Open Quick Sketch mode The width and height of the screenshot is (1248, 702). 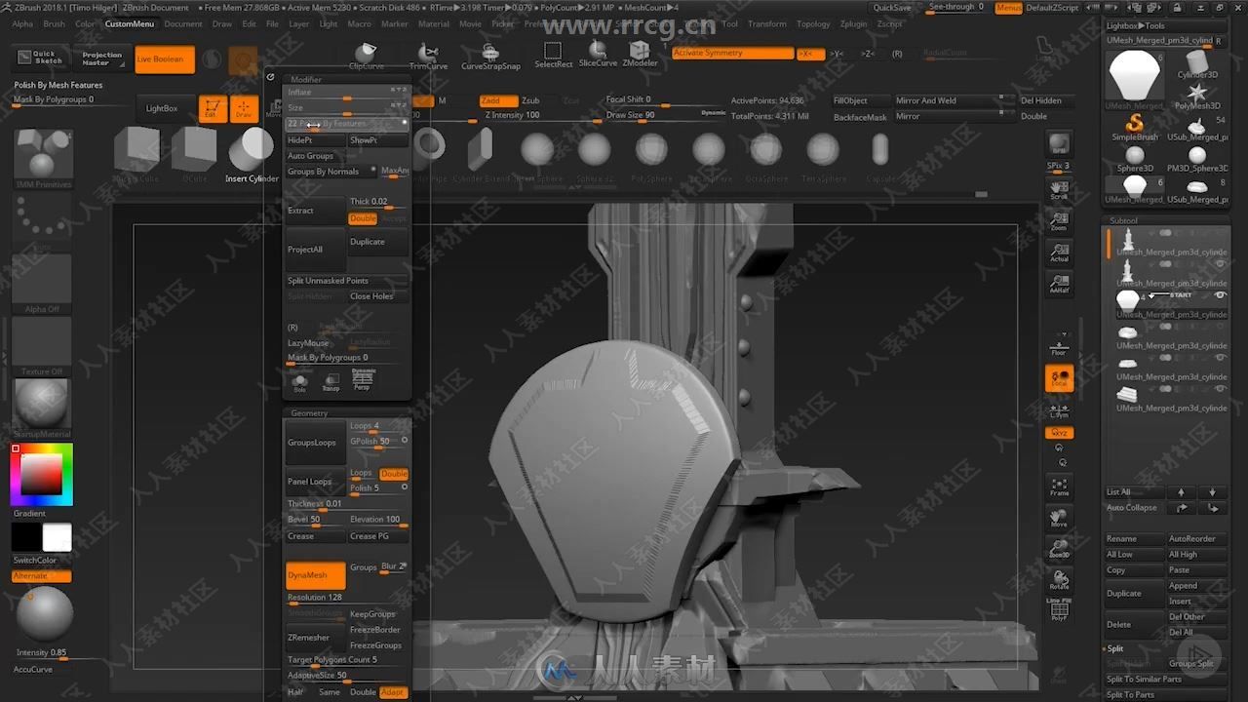coord(42,58)
